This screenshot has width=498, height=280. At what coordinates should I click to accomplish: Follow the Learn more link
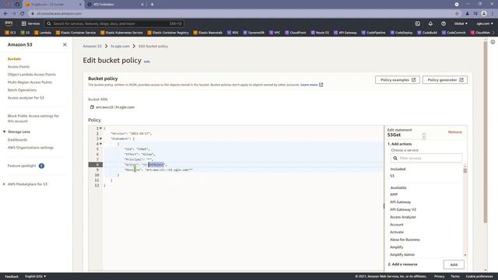point(311,85)
